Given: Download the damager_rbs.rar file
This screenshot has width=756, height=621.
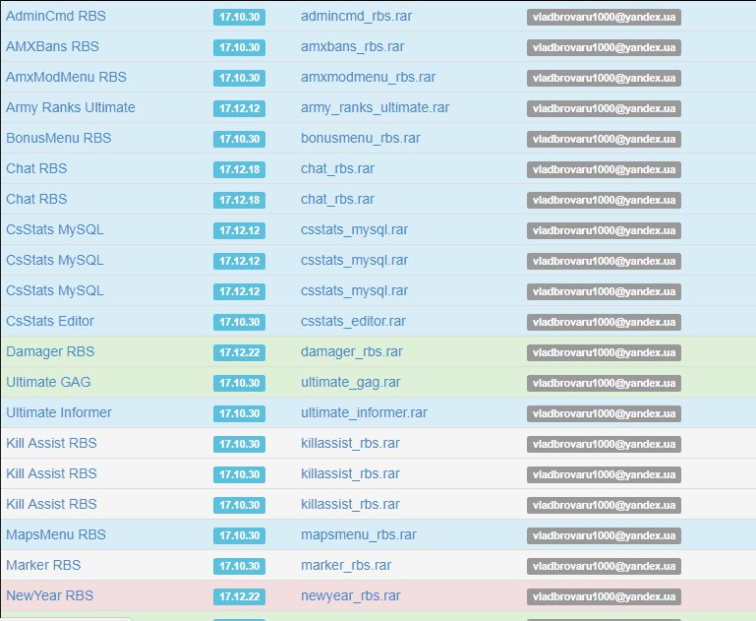Looking at the screenshot, I should (x=352, y=351).
